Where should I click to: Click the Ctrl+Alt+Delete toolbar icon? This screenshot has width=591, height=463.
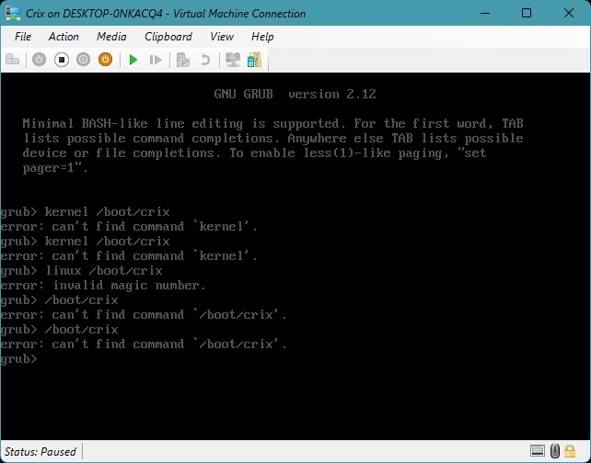click(13, 60)
